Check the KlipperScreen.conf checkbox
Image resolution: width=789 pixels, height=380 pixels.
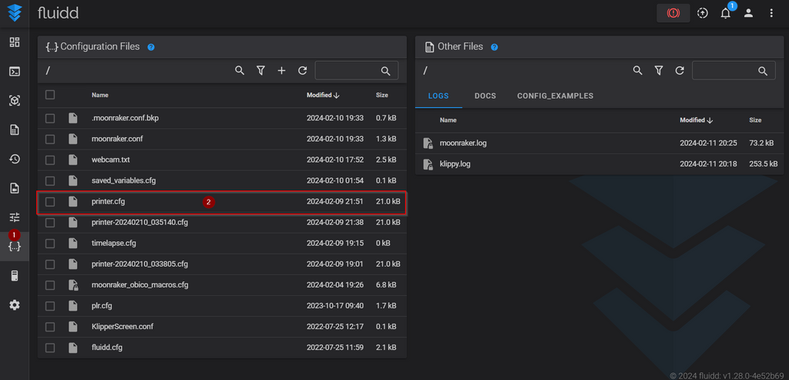click(x=50, y=327)
